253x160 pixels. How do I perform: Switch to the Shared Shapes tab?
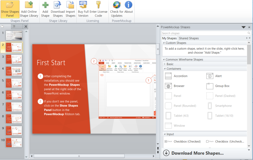coord(189,38)
